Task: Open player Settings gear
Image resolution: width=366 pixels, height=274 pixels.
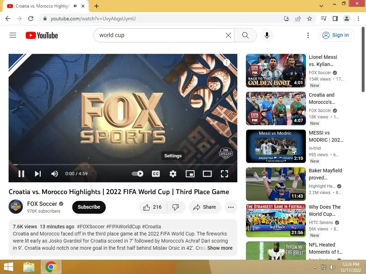Action: click(x=173, y=174)
